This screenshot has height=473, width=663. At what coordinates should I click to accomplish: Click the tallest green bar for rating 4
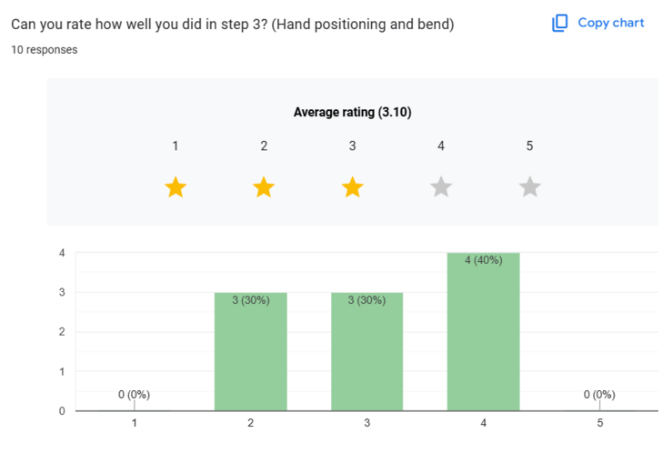483,337
